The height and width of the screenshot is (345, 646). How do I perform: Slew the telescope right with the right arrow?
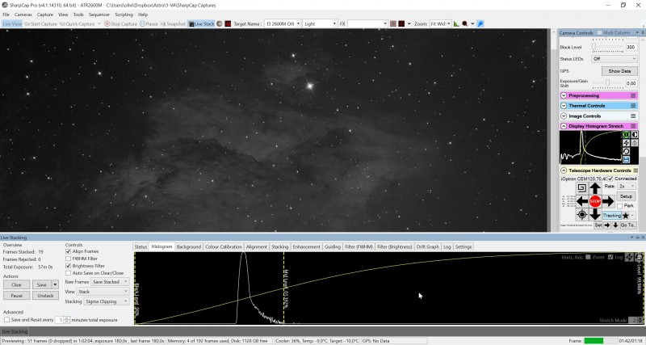click(x=608, y=201)
